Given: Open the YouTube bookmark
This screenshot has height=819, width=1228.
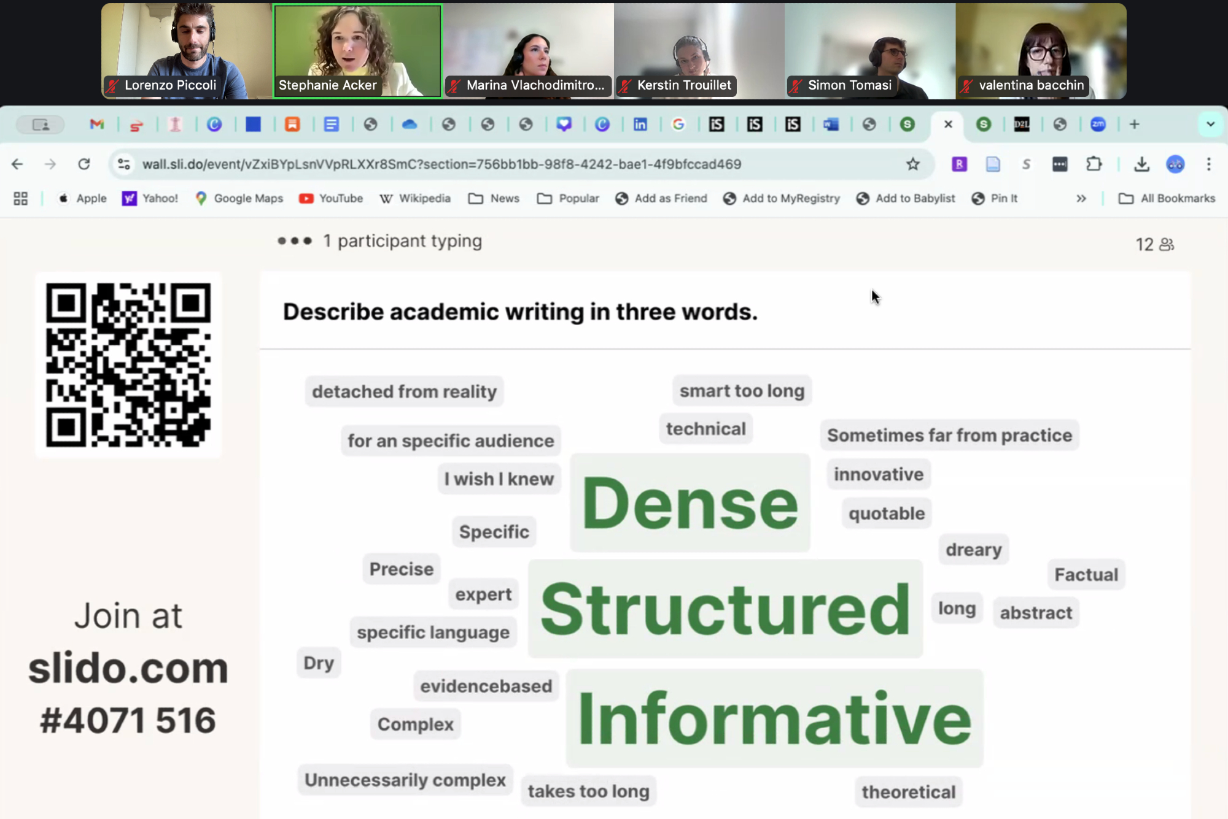Looking at the screenshot, I should (330, 198).
